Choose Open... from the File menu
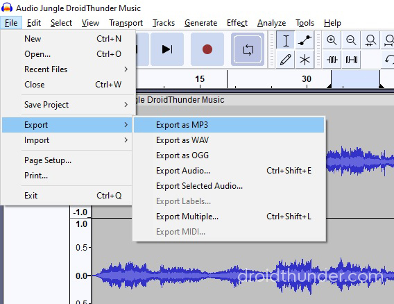 point(67,54)
